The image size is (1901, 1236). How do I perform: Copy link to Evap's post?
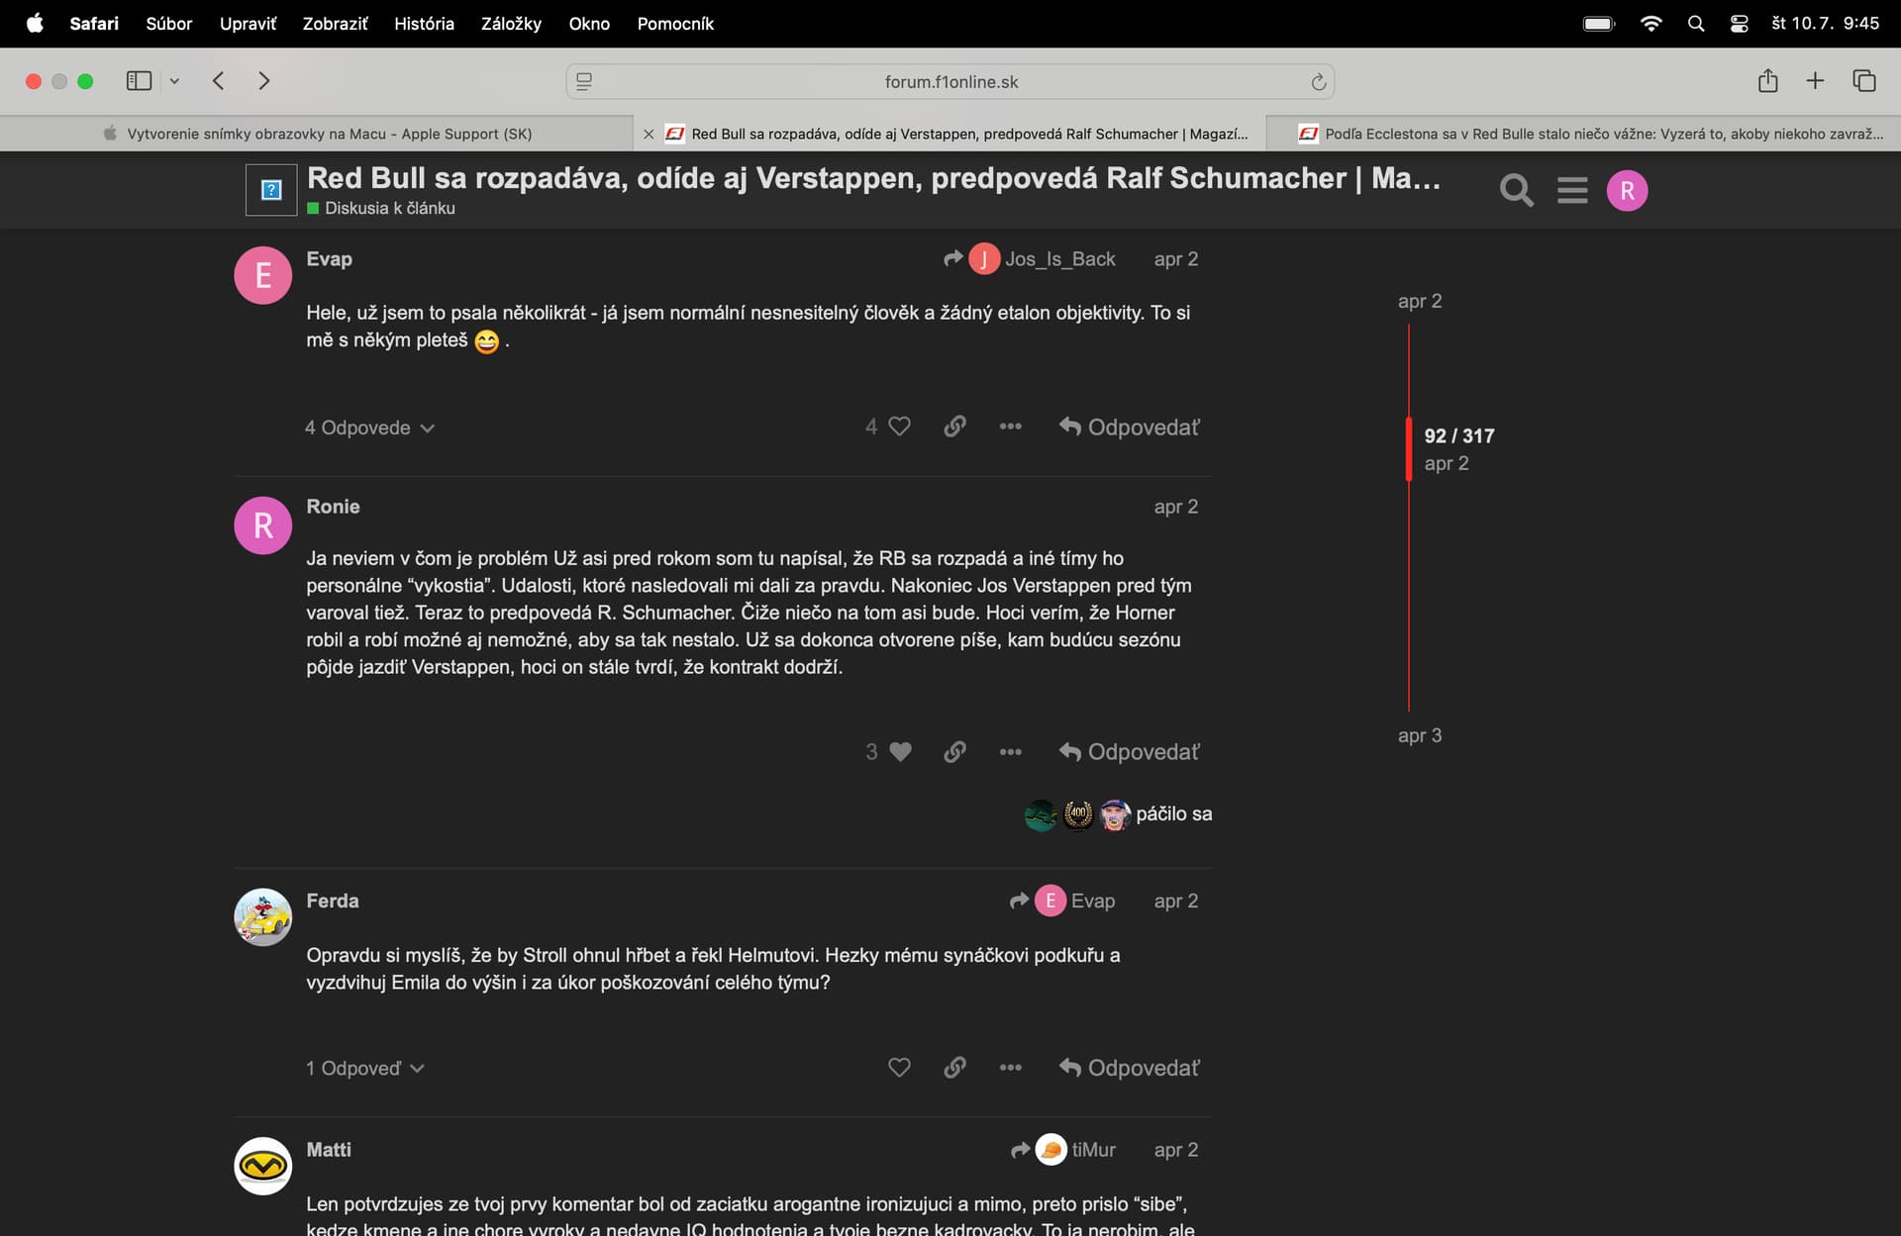pyautogui.click(x=954, y=427)
